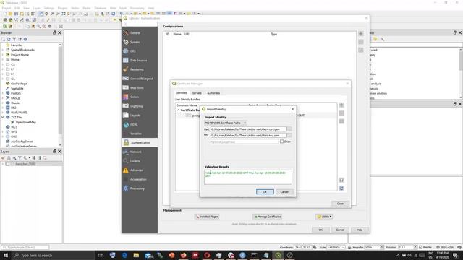Open Utilities dropdown button
This screenshot has width=463, height=260.
click(x=324, y=217)
